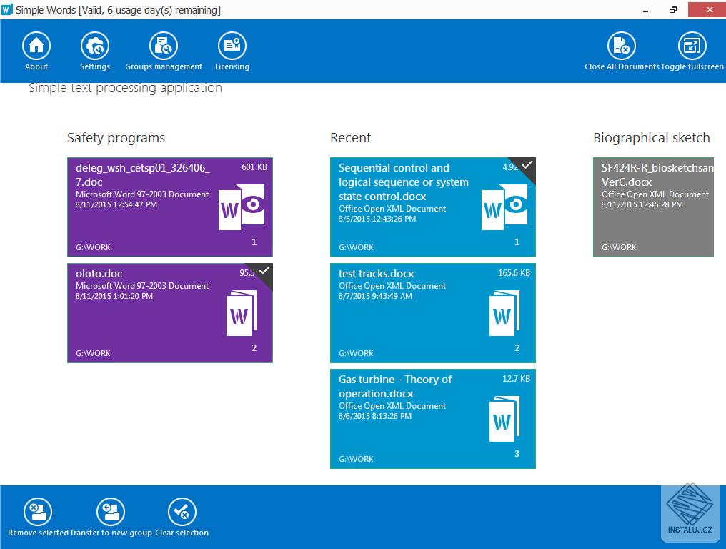Screen dimensions: 726x549
Task: Click Close All Documents icon
Action: pos(622,46)
